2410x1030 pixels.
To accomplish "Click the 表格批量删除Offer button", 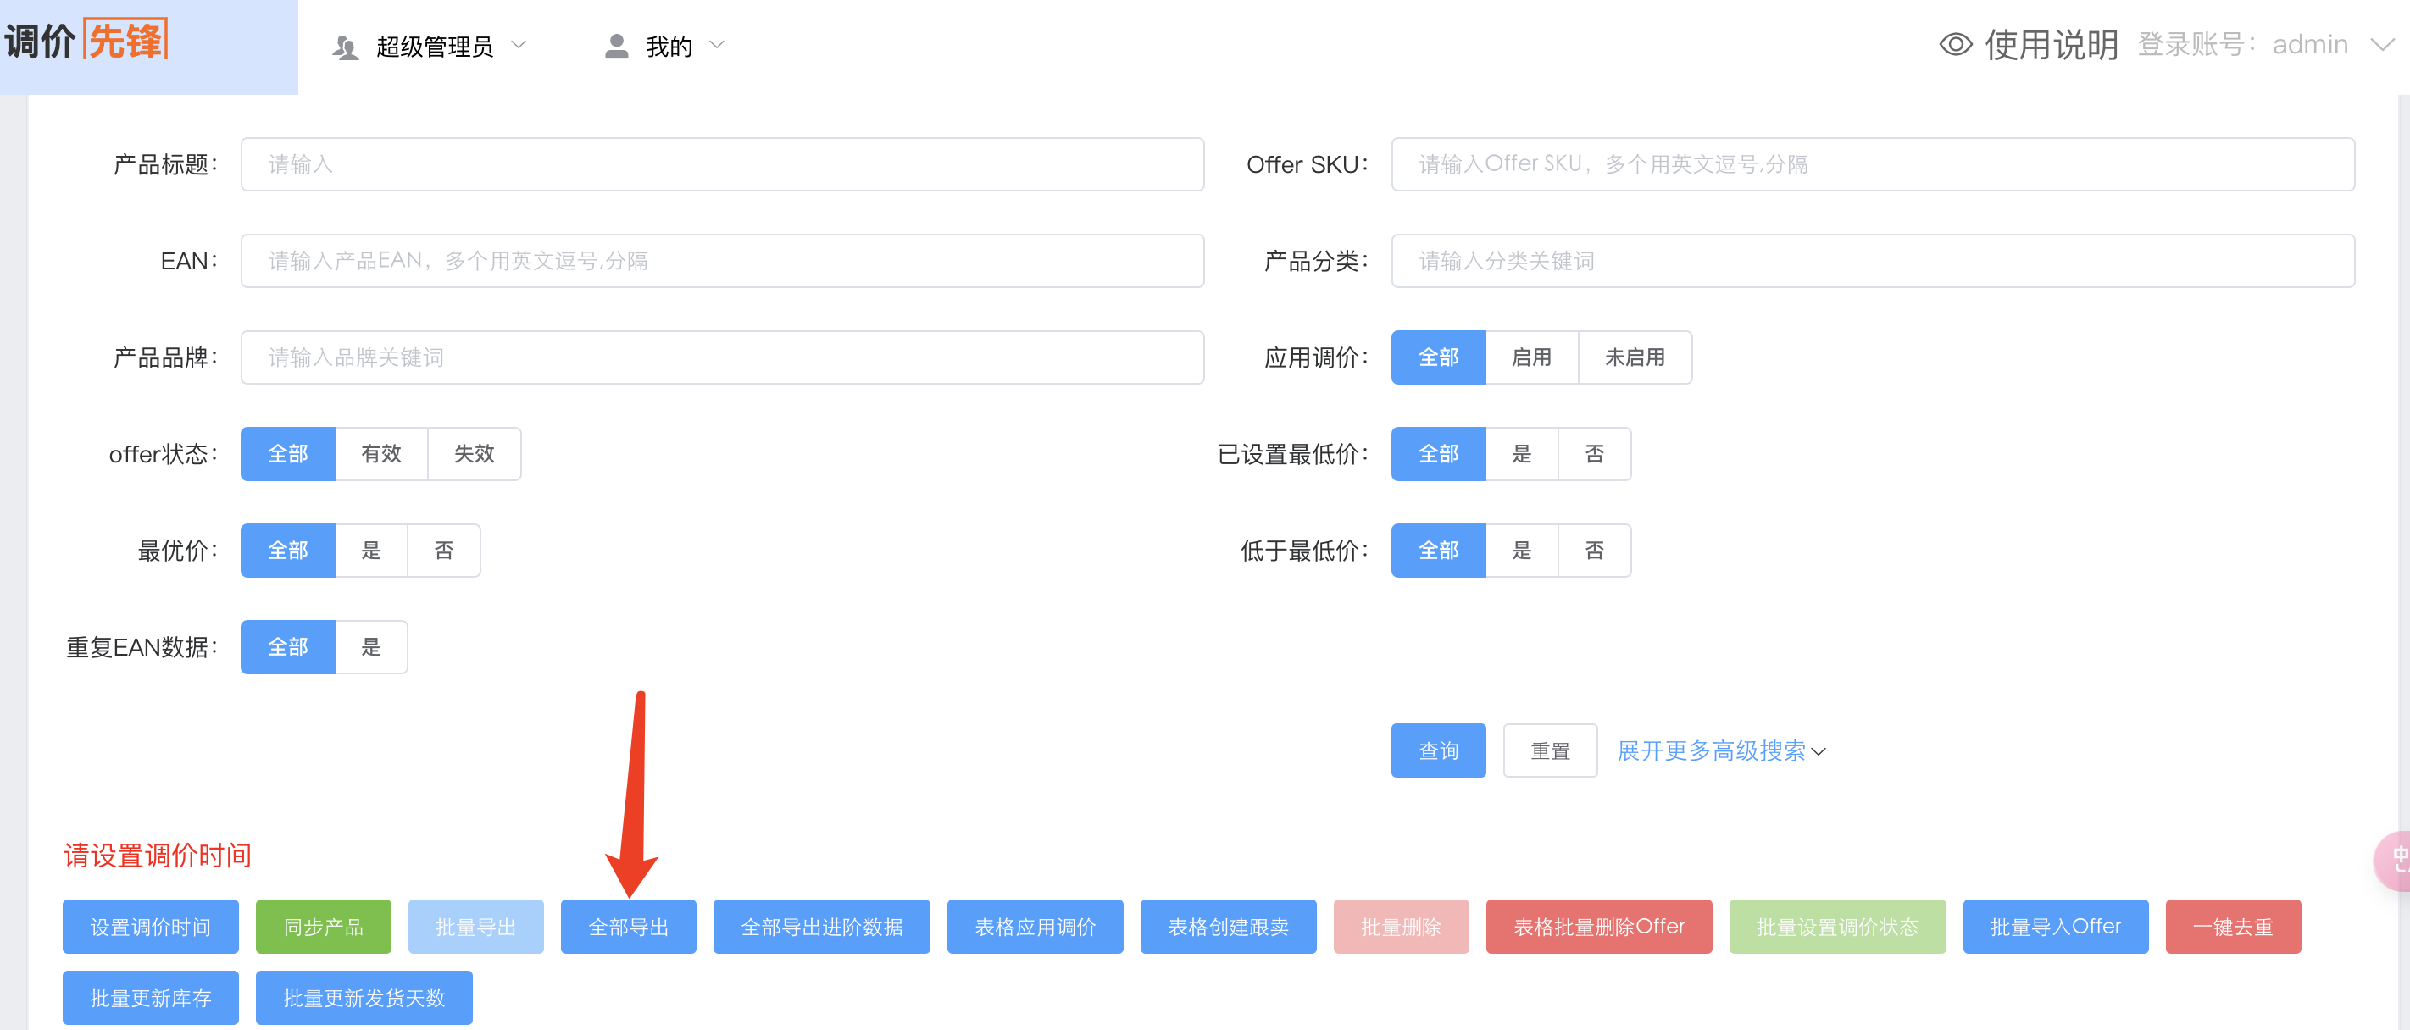I will point(1599,926).
